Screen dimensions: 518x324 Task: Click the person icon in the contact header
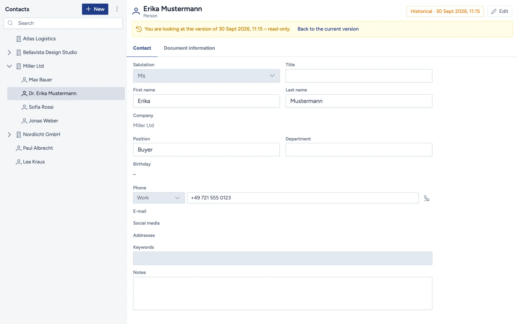pos(136,11)
